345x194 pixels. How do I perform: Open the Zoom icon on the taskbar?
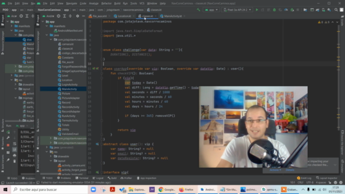pyautogui.click(x=93, y=189)
